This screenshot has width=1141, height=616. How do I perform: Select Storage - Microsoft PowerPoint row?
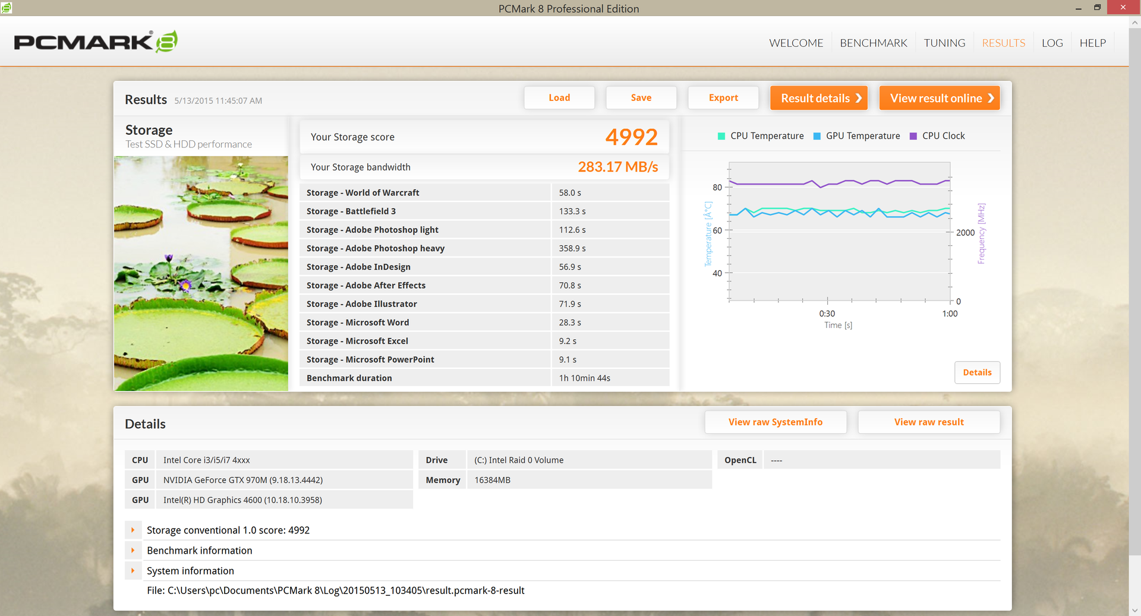[x=484, y=359]
